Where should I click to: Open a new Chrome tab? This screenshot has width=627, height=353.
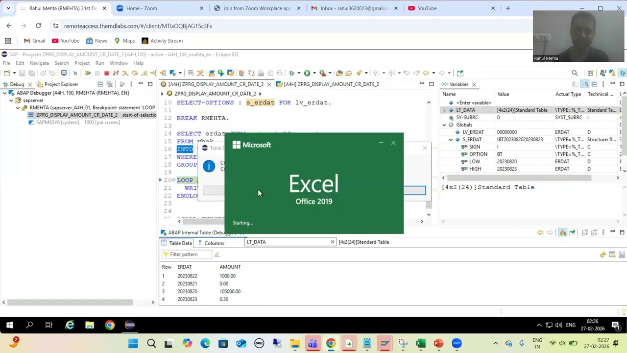click(x=508, y=8)
